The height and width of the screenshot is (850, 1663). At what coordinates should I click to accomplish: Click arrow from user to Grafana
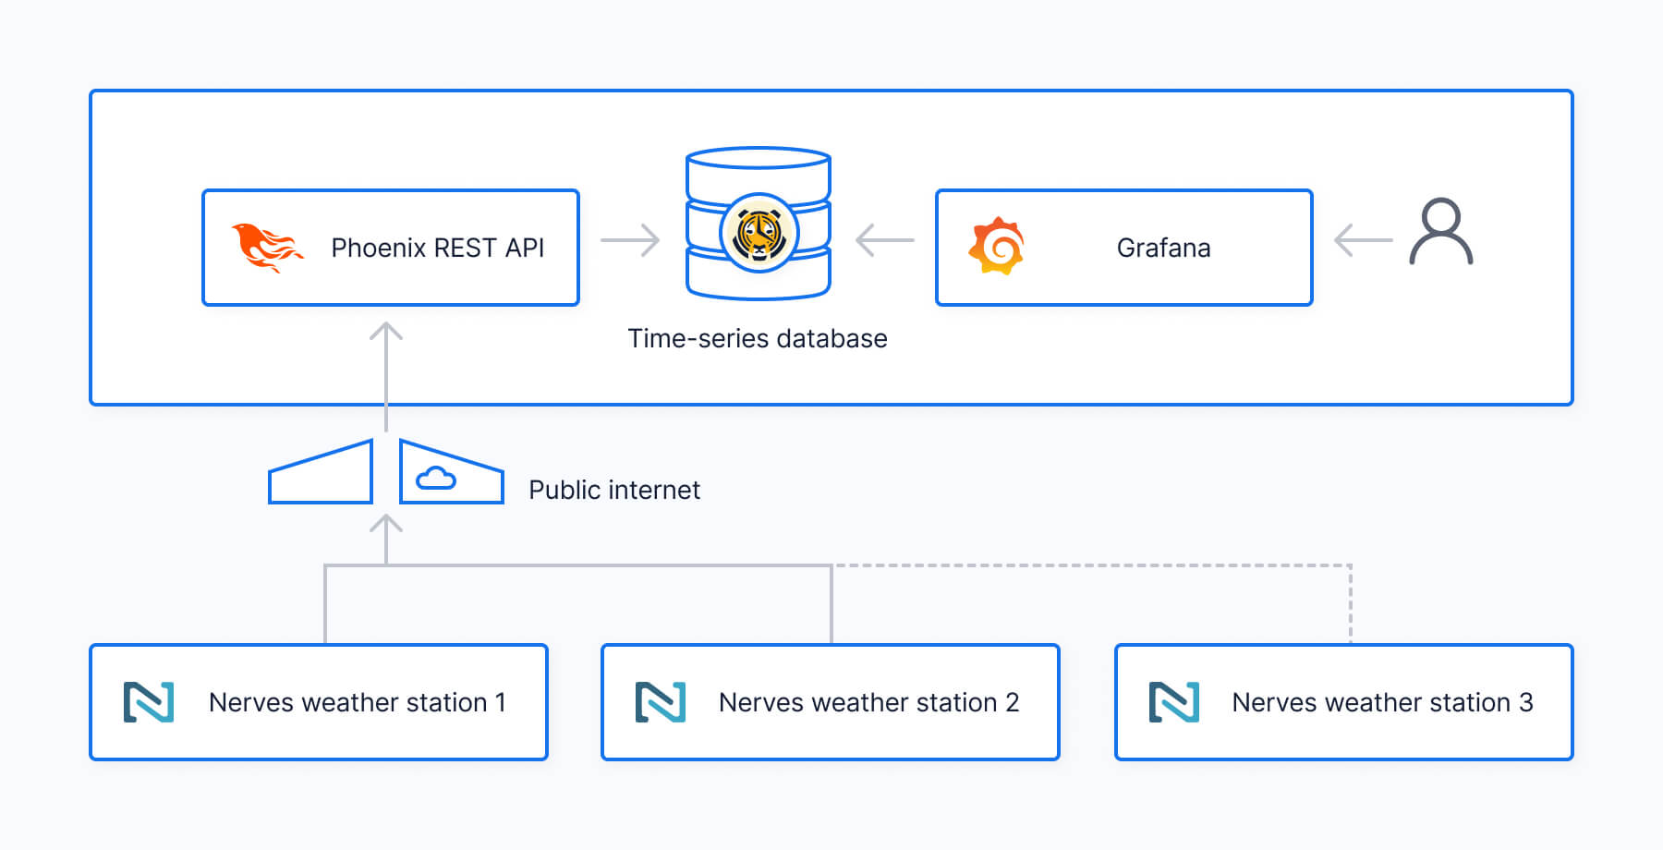(1364, 240)
